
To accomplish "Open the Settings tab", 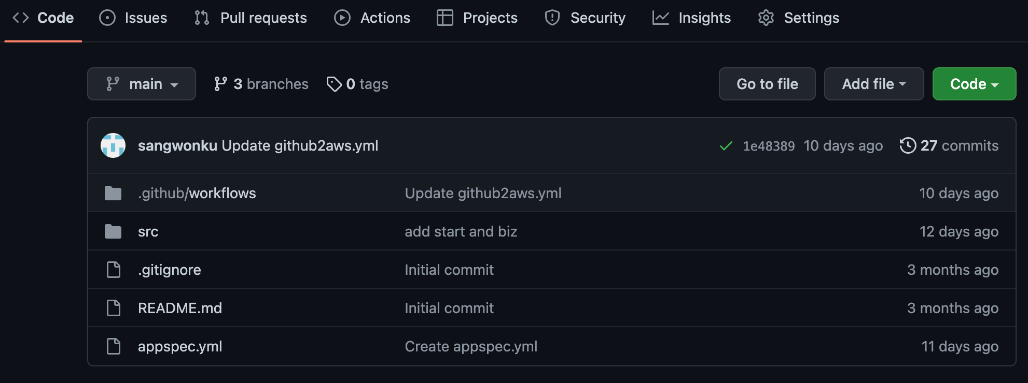I will point(798,17).
